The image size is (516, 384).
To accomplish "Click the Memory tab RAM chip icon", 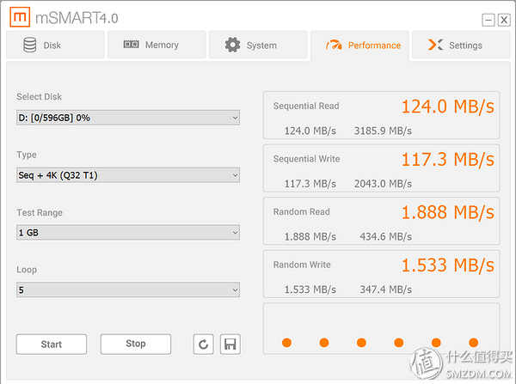I will pyautogui.click(x=131, y=44).
